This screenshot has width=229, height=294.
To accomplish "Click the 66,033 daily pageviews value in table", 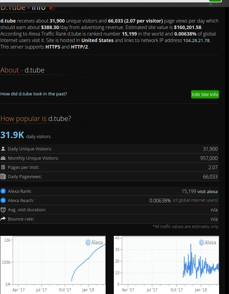I will coord(210,177).
